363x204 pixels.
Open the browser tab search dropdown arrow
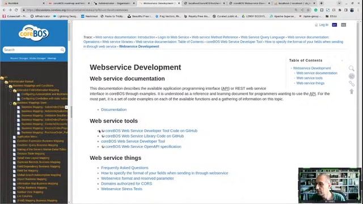(x=339, y=3)
